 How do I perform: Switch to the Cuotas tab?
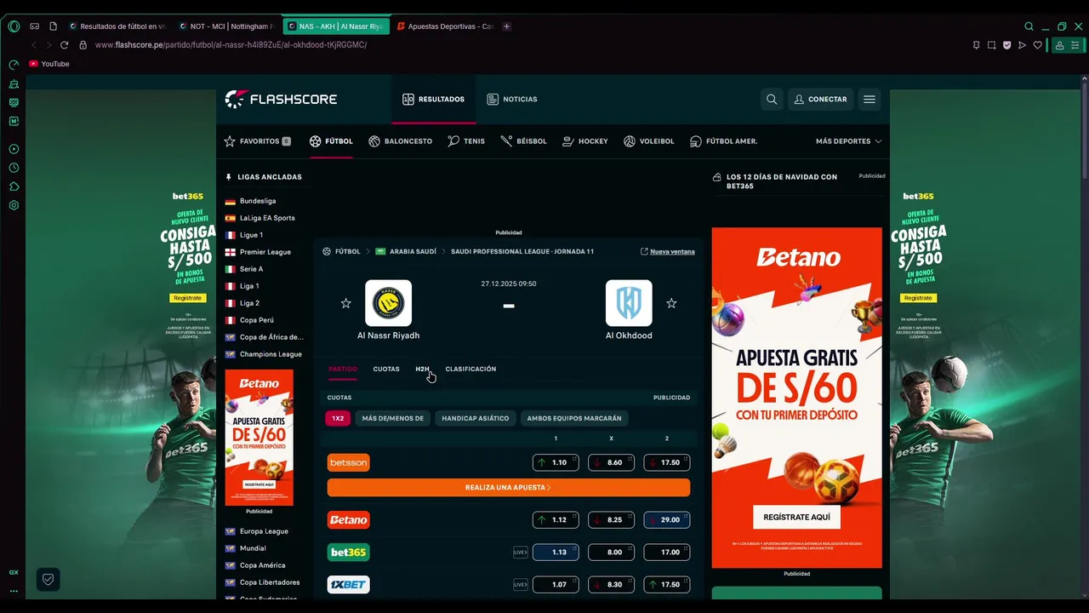(x=386, y=370)
